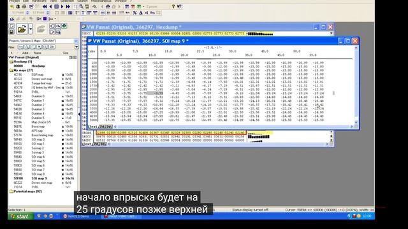408x229 pixels.
Task: Click the Org original values icon
Action: click(152, 13)
